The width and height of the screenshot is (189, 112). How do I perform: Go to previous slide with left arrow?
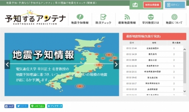pos(7,65)
